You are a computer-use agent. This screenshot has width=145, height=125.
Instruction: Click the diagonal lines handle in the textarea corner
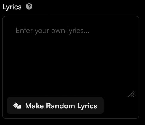[x=131, y=94]
